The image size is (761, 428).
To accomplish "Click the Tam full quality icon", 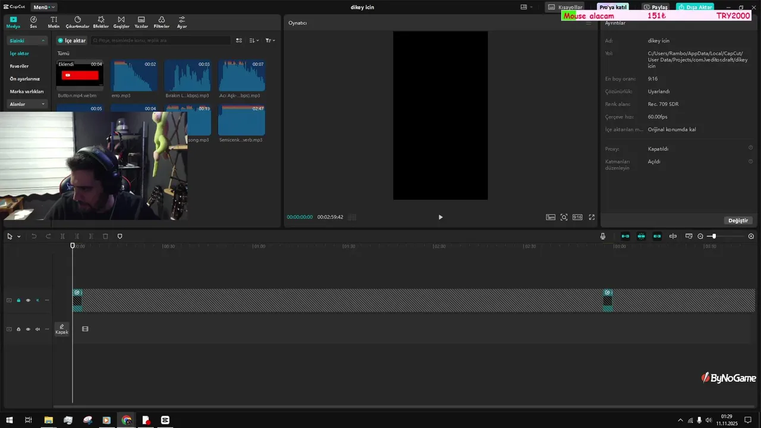I will click(551, 217).
